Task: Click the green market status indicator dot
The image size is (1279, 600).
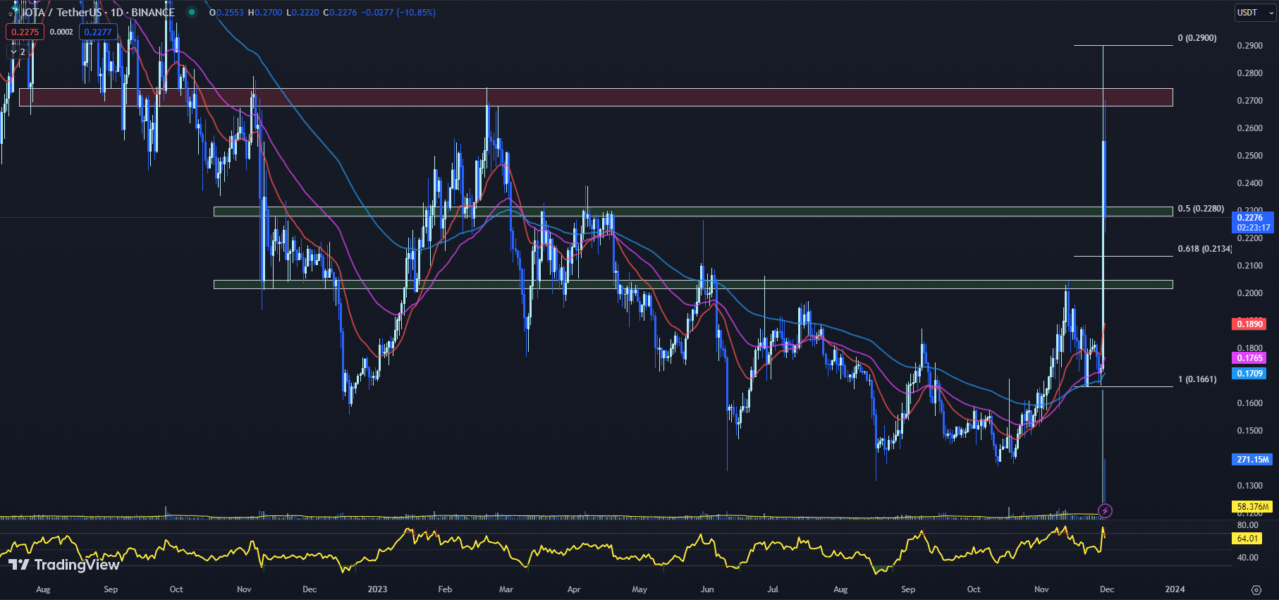Action: tap(191, 12)
